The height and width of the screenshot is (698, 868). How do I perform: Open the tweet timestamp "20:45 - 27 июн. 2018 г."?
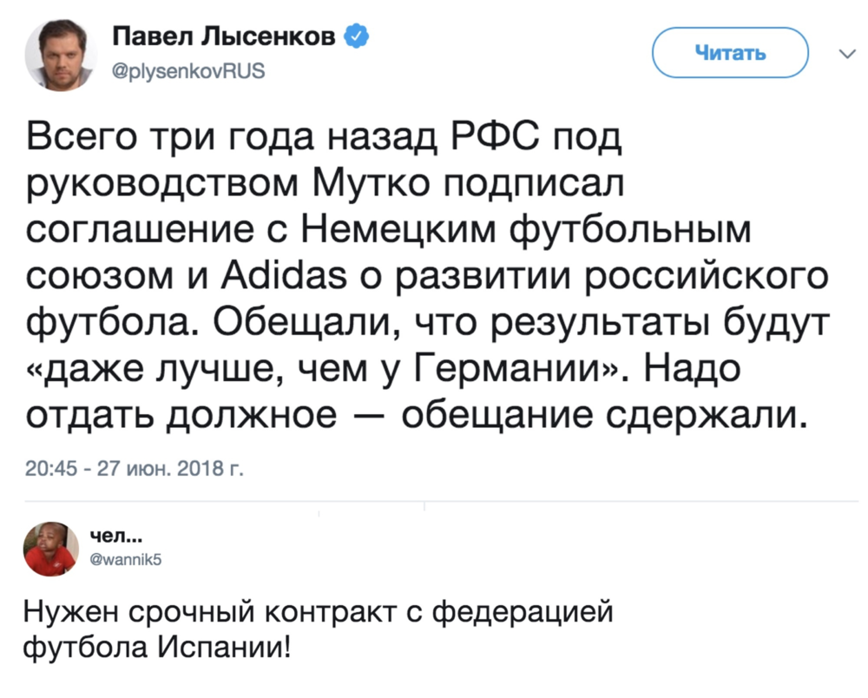(x=133, y=470)
